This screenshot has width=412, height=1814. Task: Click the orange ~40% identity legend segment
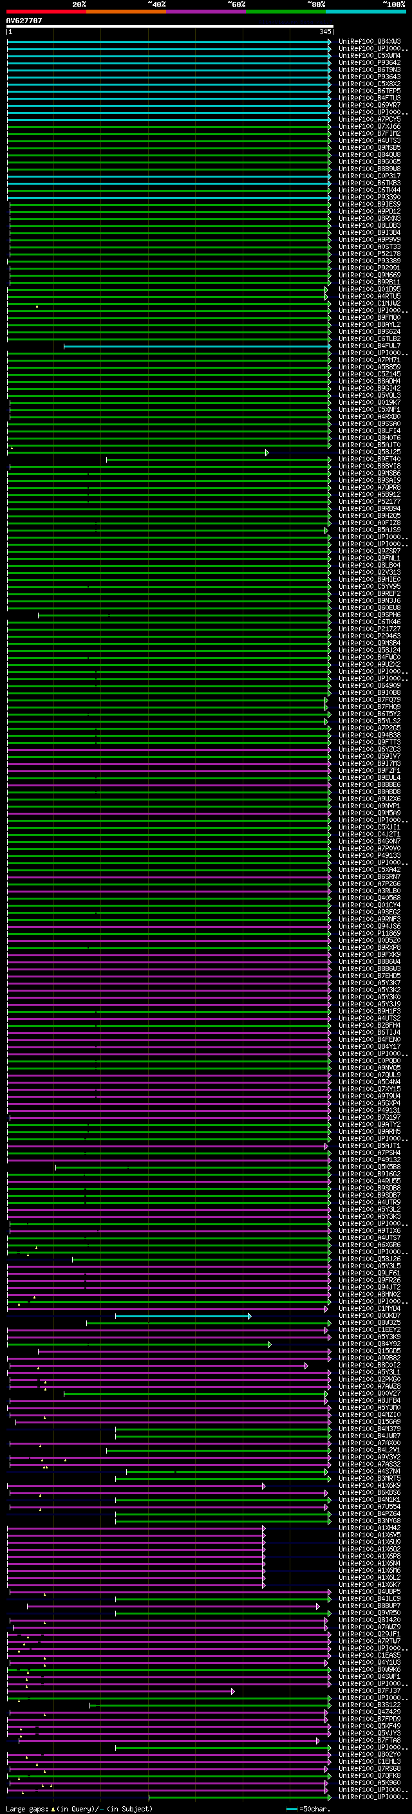coord(126,12)
